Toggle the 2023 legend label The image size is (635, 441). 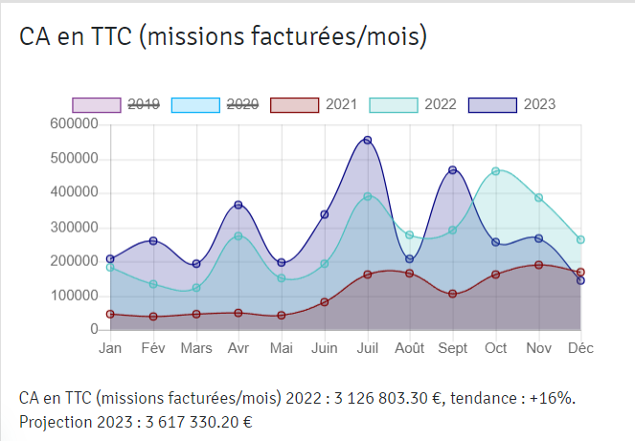click(x=540, y=104)
